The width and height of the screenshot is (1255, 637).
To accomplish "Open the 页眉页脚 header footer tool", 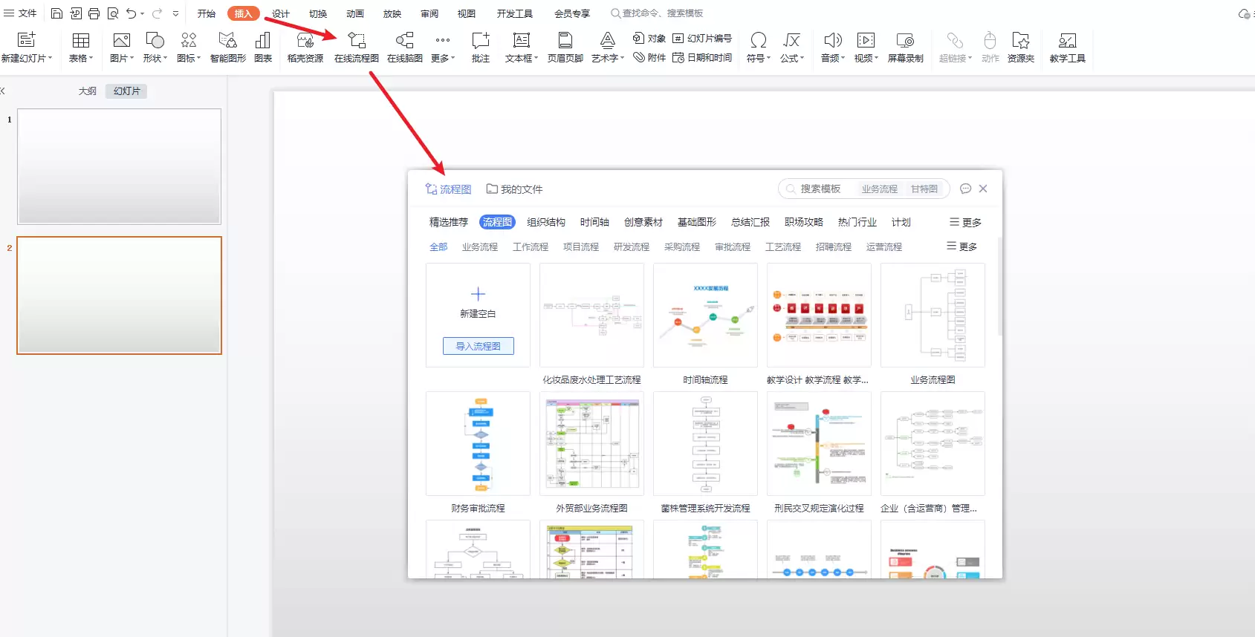I will click(x=565, y=48).
